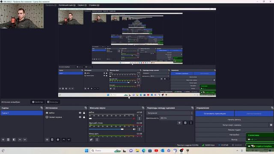Open Фильтры filters button in source toolbar

tap(53, 102)
